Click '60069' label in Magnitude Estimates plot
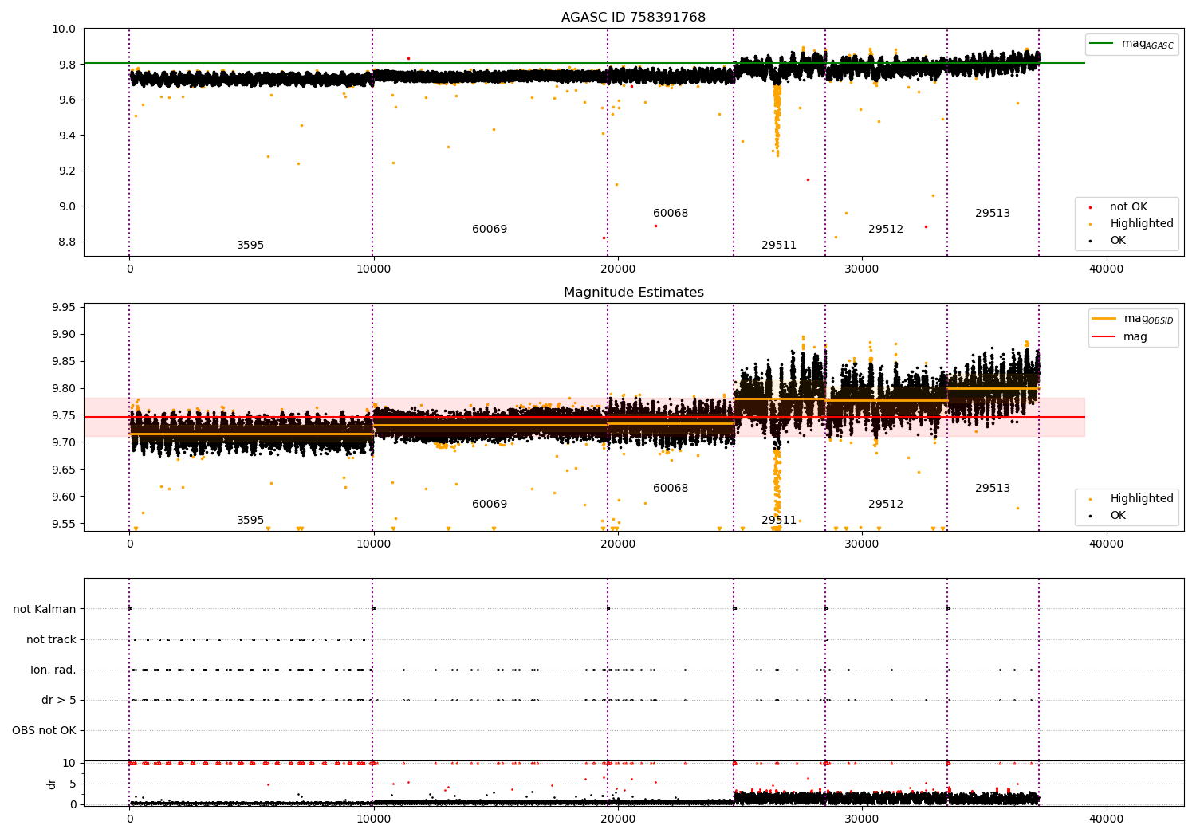 (490, 504)
